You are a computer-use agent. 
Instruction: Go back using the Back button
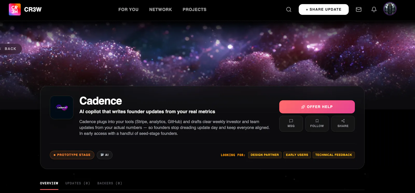pyautogui.click(x=10, y=49)
